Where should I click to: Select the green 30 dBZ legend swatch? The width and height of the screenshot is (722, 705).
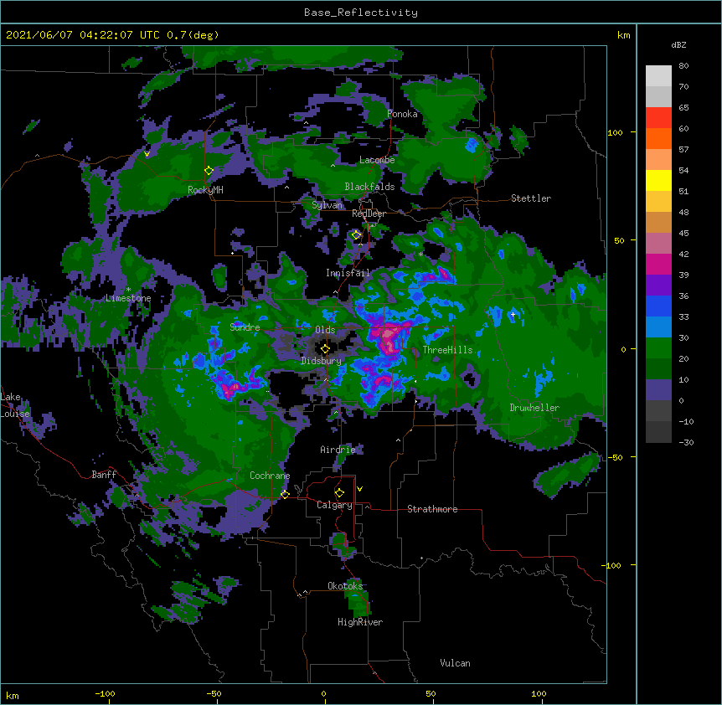pos(658,348)
